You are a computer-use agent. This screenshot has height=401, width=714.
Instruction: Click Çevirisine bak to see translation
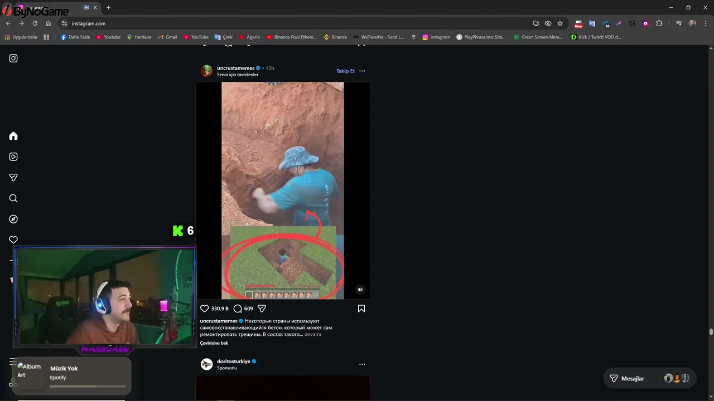pyautogui.click(x=214, y=343)
